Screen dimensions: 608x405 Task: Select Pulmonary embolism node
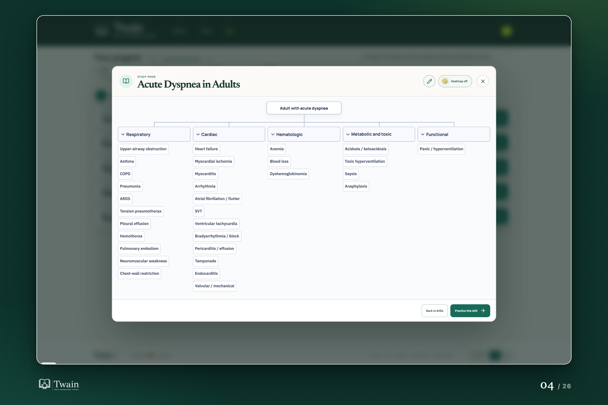(139, 249)
